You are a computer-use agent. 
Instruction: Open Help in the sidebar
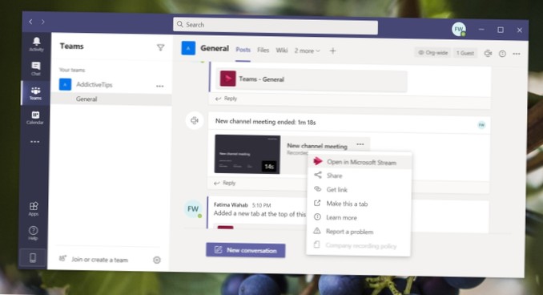coord(34,233)
